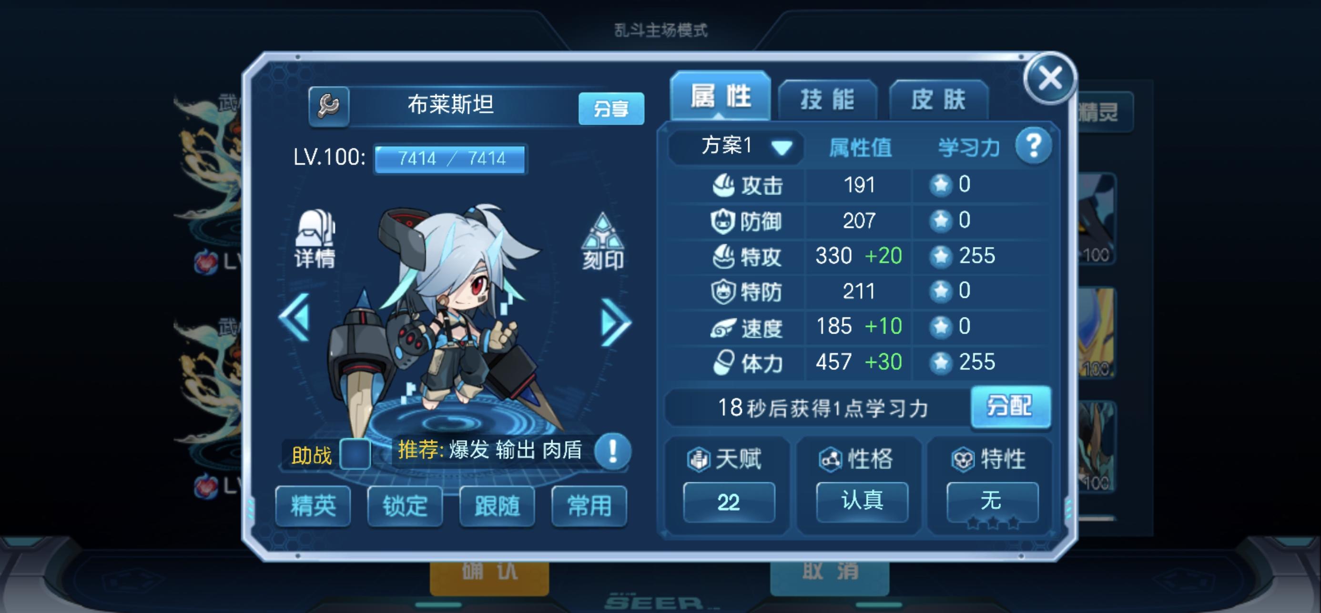Click the 7414/7414 HP bar
The image size is (1321, 613).
451,159
